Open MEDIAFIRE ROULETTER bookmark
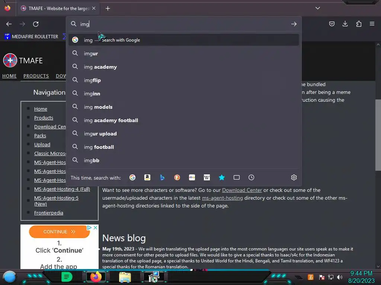 (32, 37)
